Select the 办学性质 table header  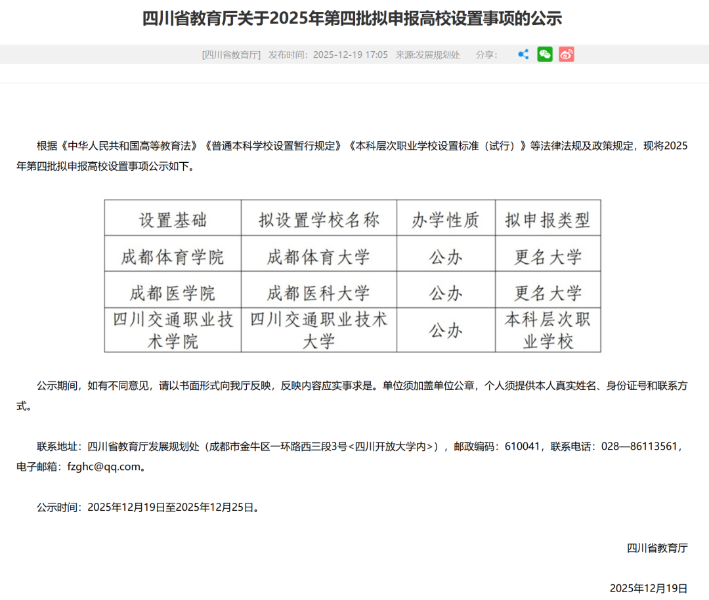447,219
